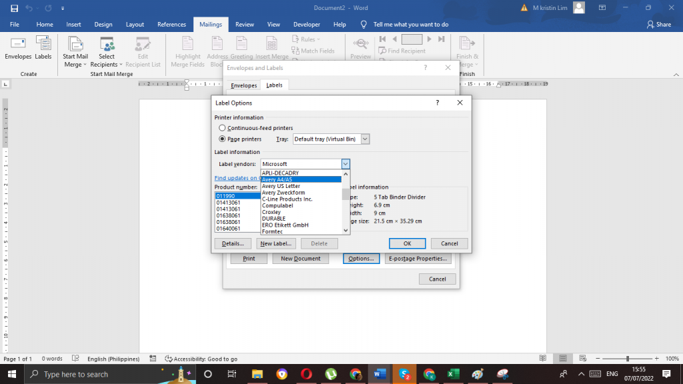The image size is (683, 384).
Task: Click zoom out minus button
Action: click(x=598, y=358)
